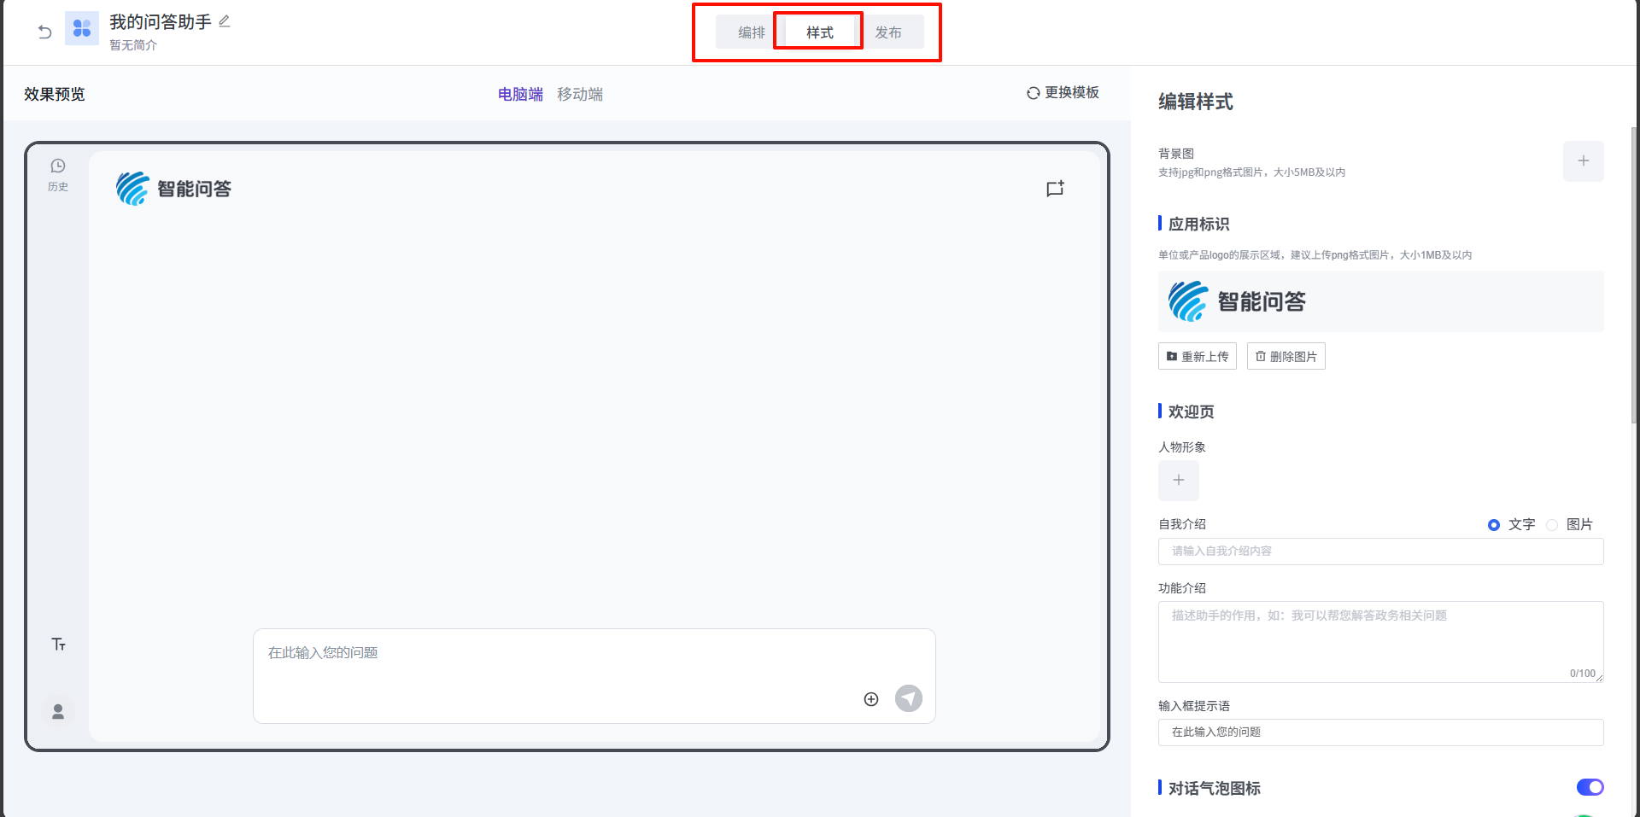
Task: Switch the preview to 移动端
Action: click(x=580, y=94)
